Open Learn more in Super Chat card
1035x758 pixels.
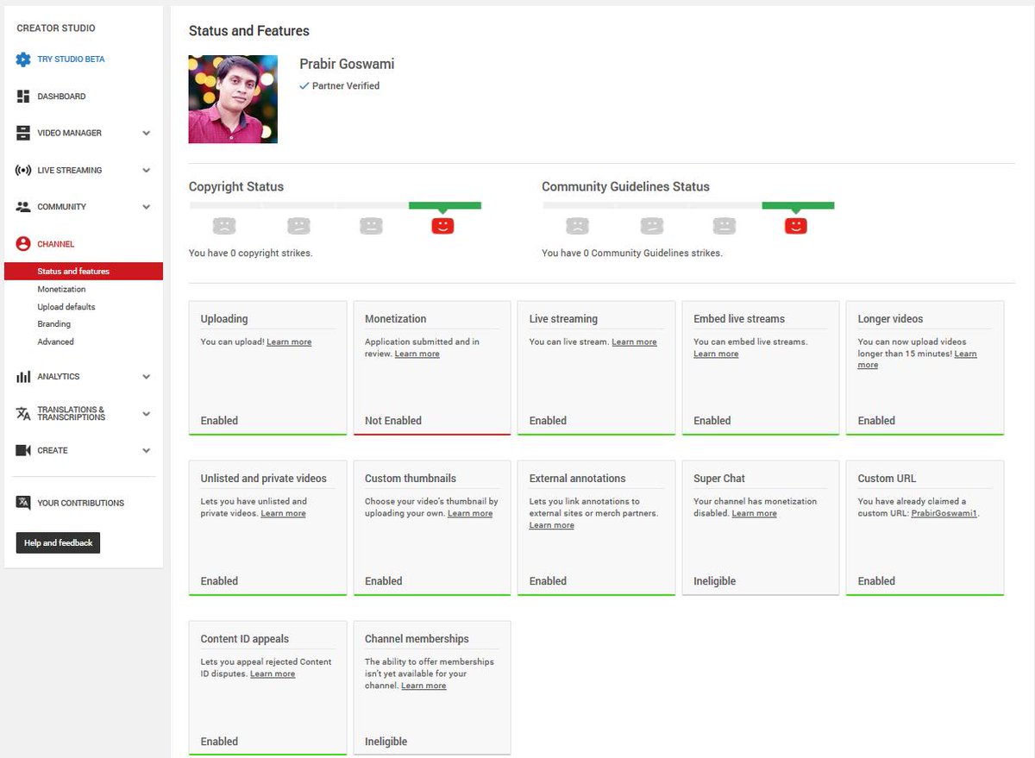coord(754,514)
